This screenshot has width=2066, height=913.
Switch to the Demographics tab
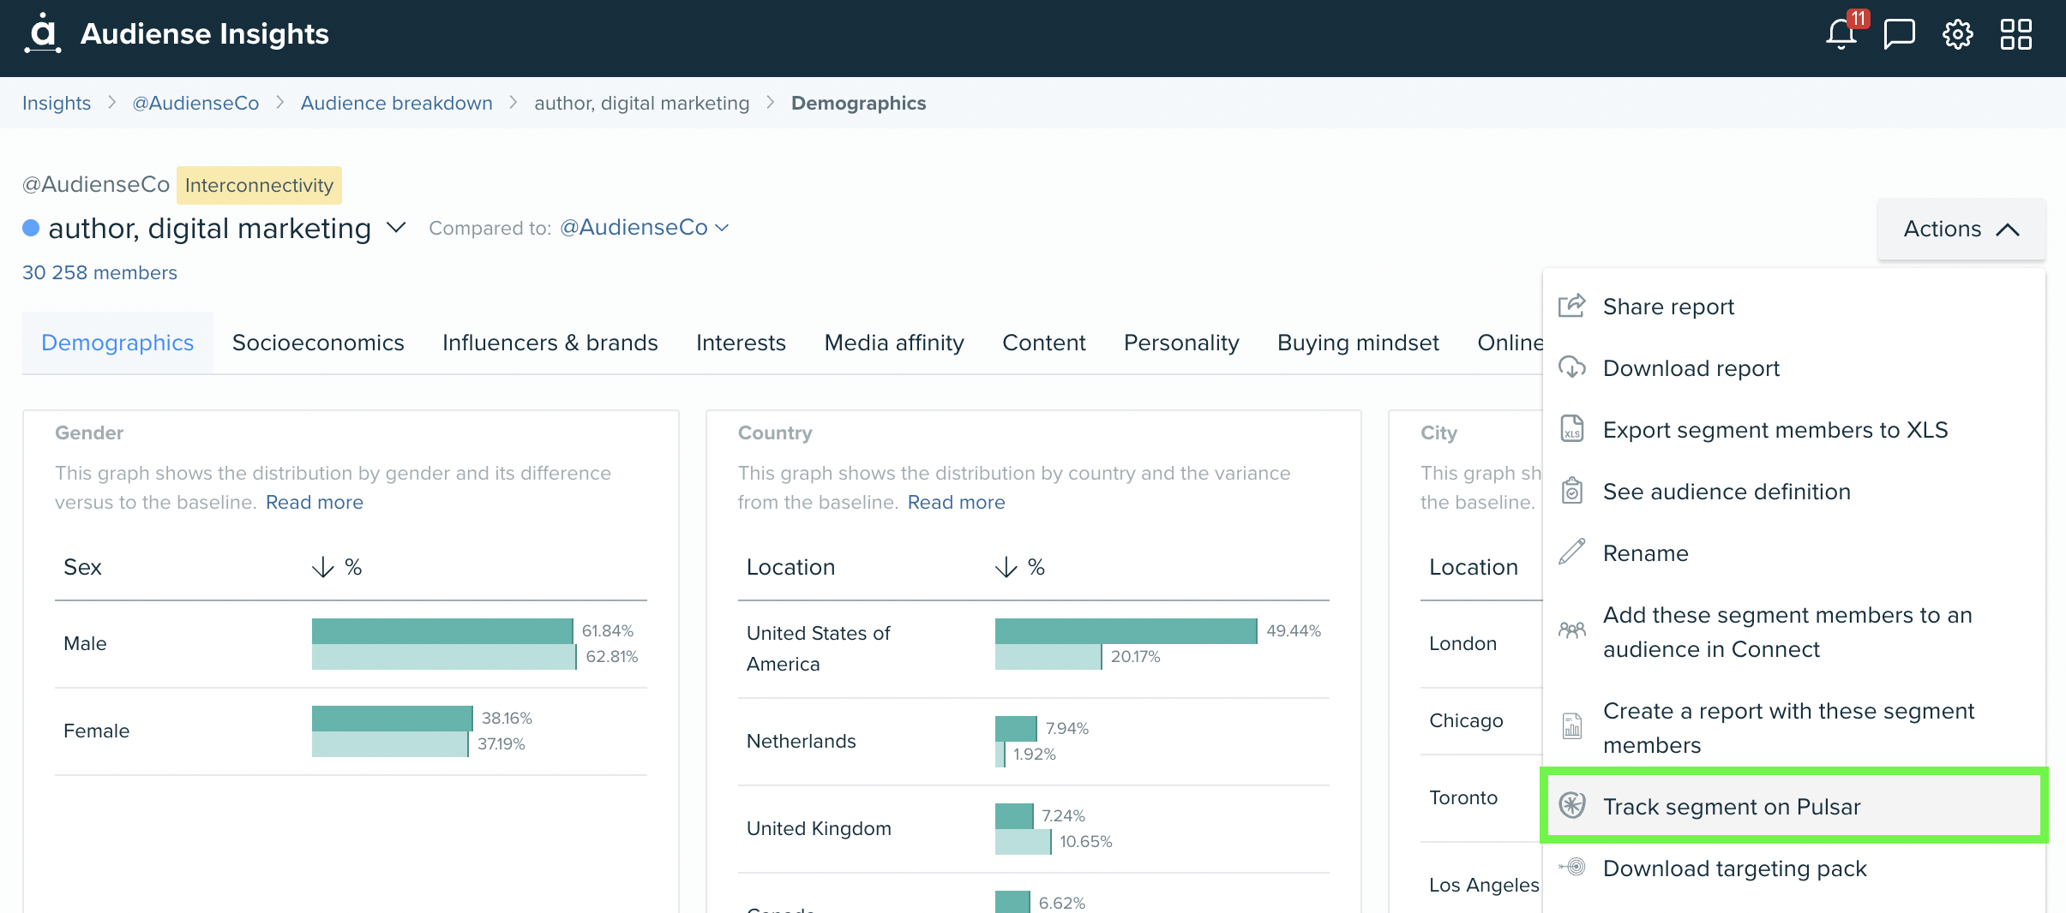117,343
